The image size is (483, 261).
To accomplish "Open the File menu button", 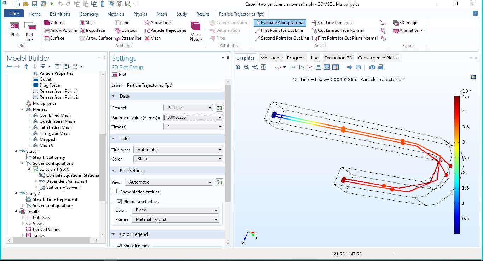I will (14, 13).
